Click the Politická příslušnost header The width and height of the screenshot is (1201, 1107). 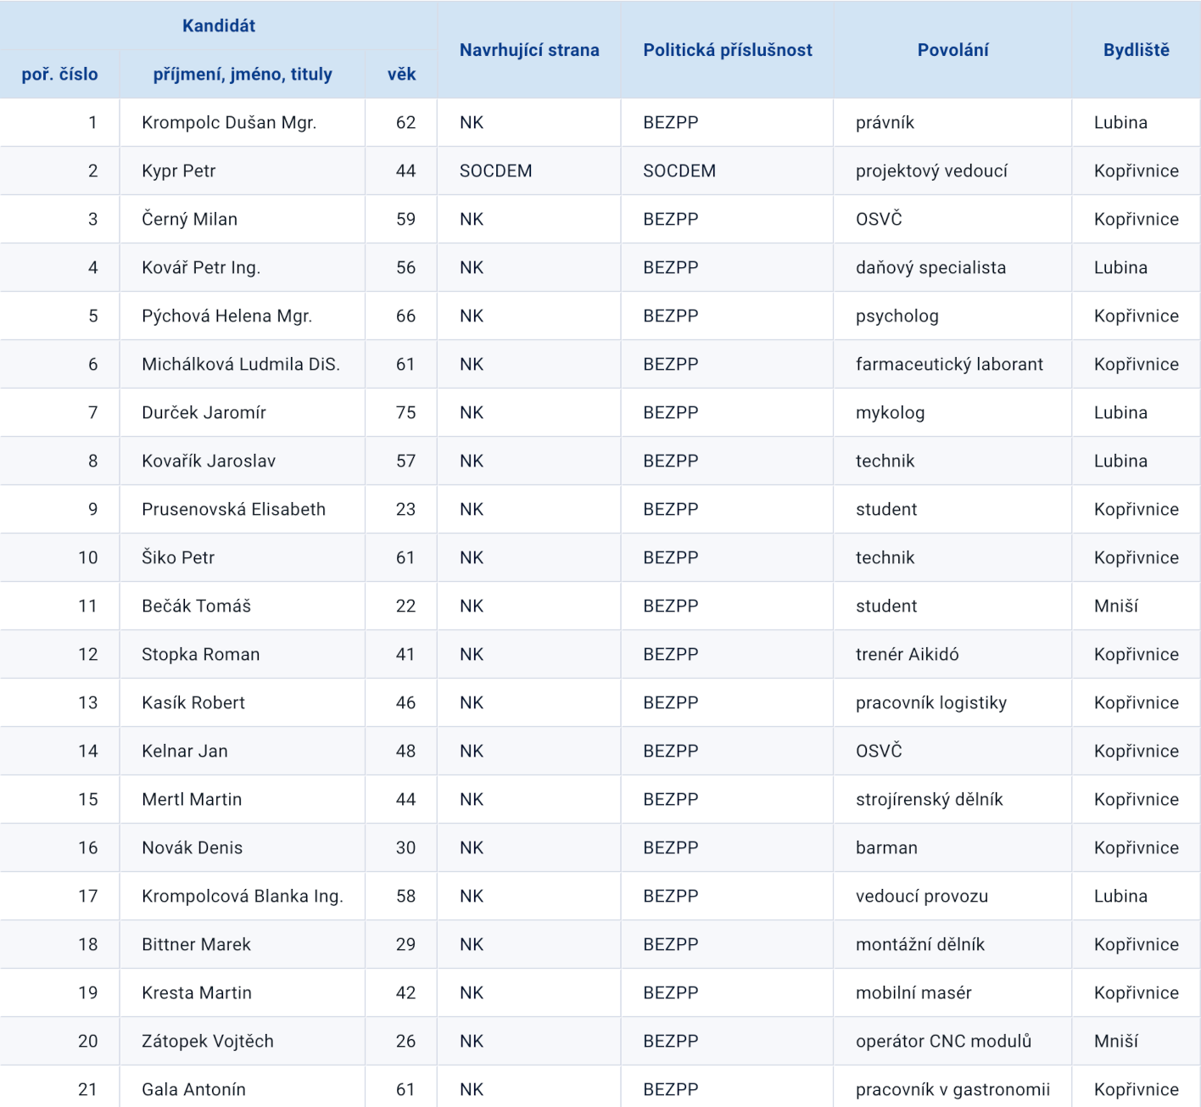(x=728, y=50)
